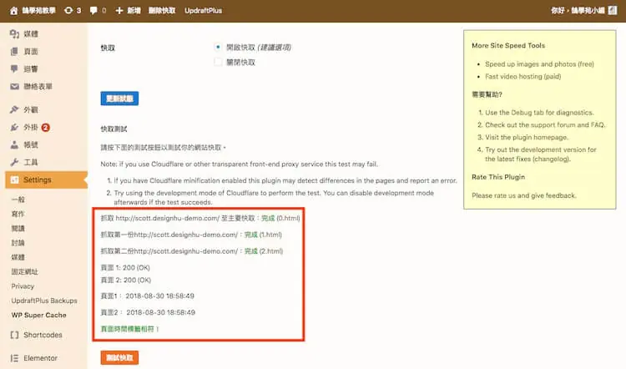
Task: Click 頁面2 timestamp 2018-08-30 18:58:49
Action: pyautogui.click(x=148, y=312)
